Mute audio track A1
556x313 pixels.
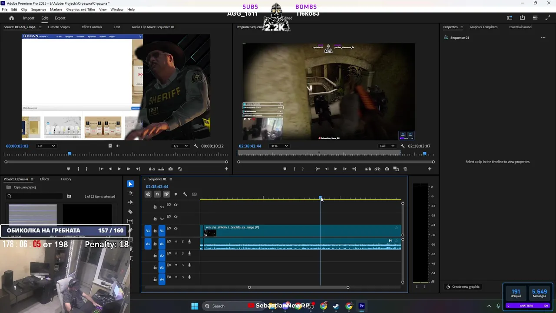click(x=176, y=241)
